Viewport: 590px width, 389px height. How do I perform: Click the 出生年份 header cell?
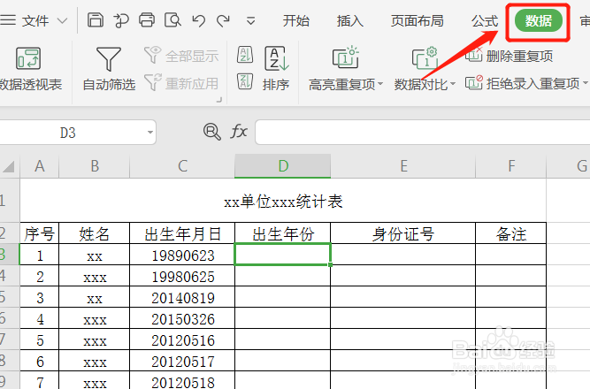[x=283, y=233]
